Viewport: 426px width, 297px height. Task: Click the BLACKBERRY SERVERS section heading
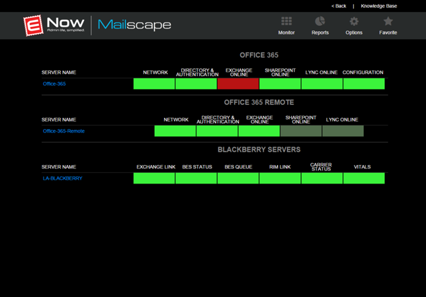(x=259, y=150)
